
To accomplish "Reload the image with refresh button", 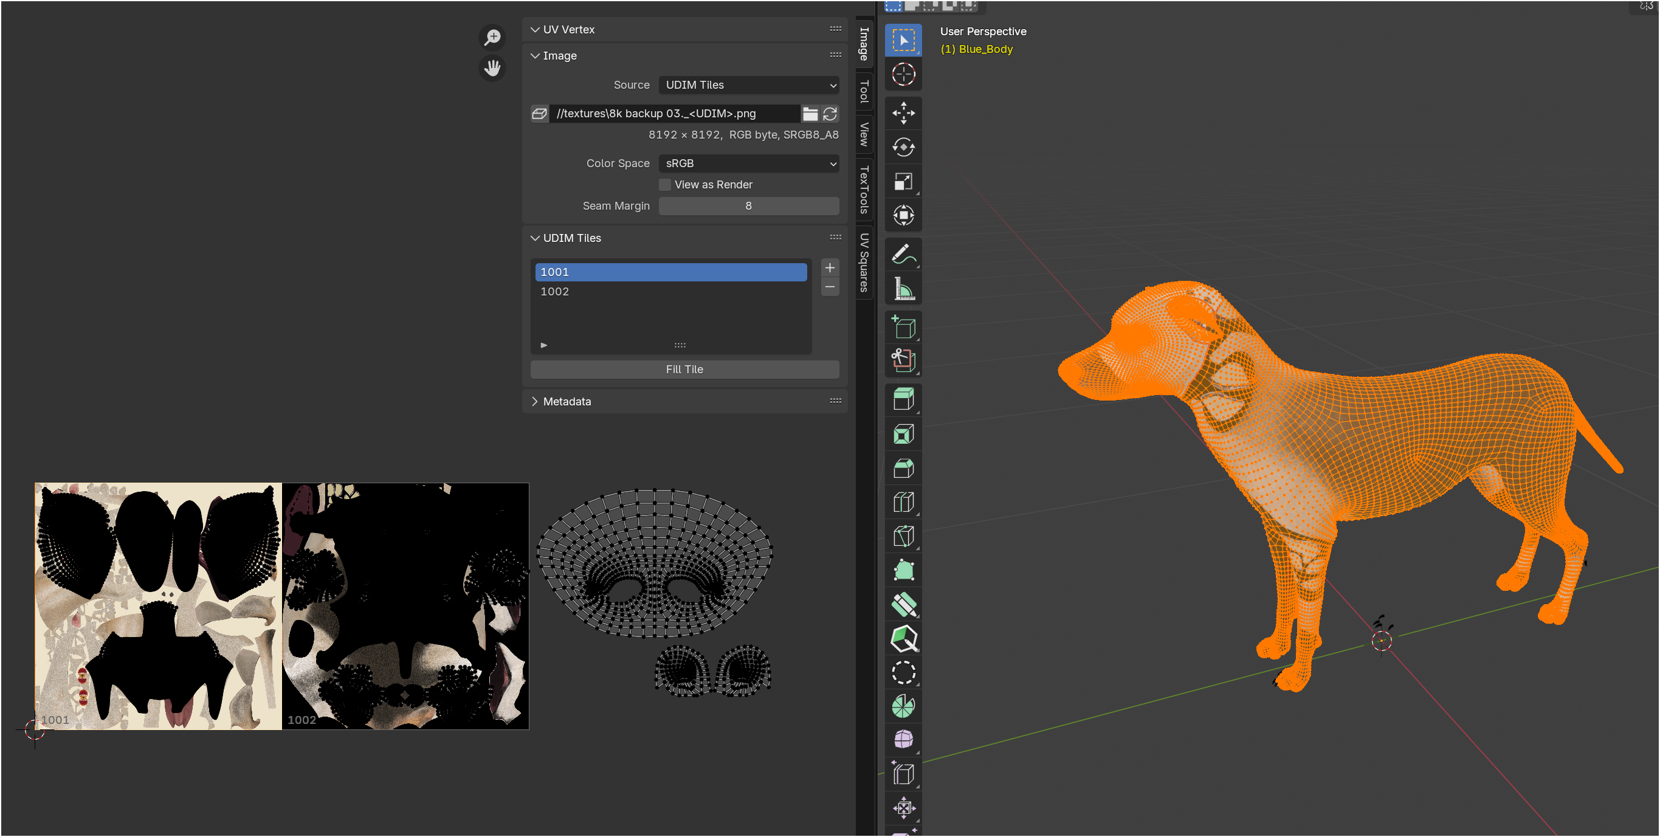I will [830, 114].
